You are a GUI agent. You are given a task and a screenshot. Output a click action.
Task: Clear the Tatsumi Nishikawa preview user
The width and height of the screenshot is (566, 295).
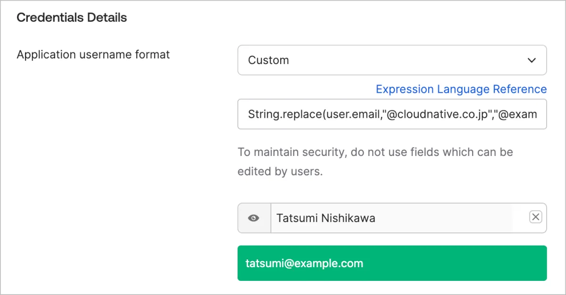tap(536, 217)
